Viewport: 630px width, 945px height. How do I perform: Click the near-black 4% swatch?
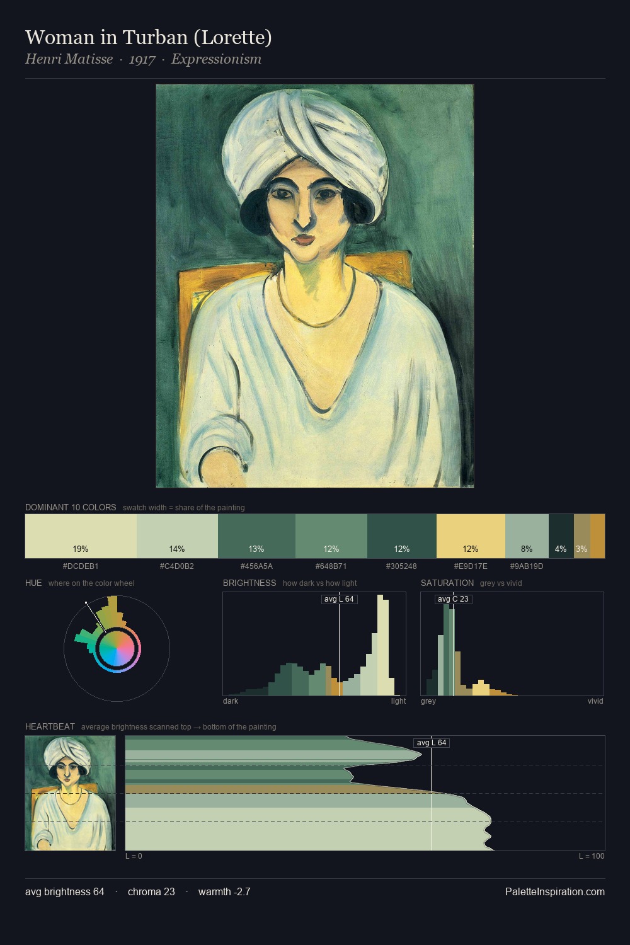(x=561, y=536)
